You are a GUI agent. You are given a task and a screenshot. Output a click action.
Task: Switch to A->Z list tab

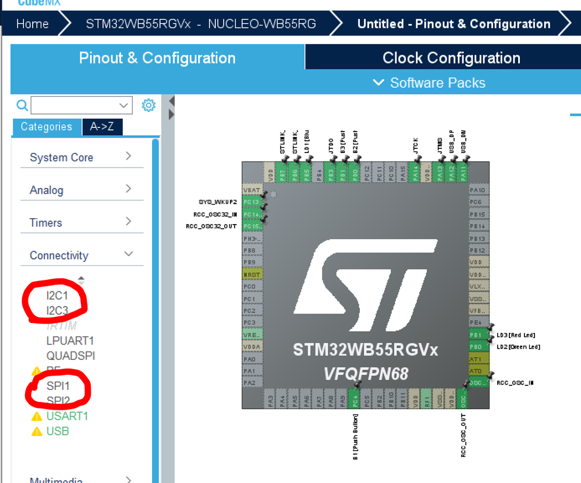(102, 127)
